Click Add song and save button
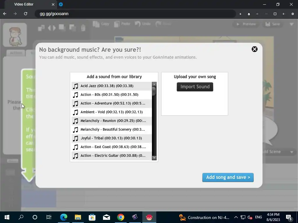This screenshot has height=223, width=298. (228, 177)
